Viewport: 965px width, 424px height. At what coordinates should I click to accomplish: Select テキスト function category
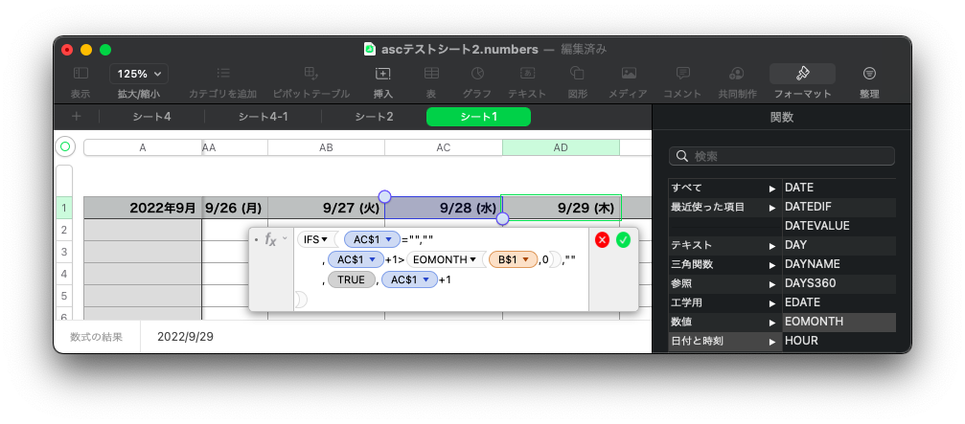click(x=725, y=245)
